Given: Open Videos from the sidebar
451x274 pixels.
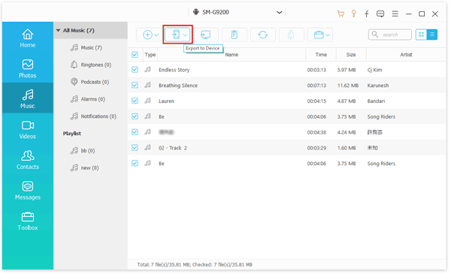Looking at the screenshot, I should click(x=28, y=129).
